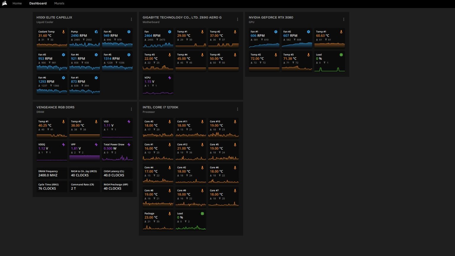Click the Total Power Draw lightning icon
The width and height of the screenshot is (455, 256).
[x=129, y=145]
